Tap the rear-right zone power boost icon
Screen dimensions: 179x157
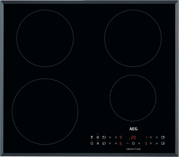(x=163, y=137)
